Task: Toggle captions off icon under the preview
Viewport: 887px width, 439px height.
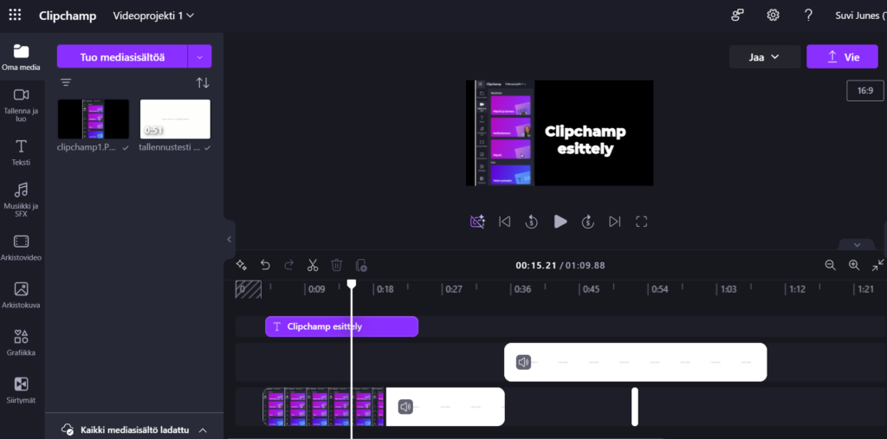Action: (476, 222)
